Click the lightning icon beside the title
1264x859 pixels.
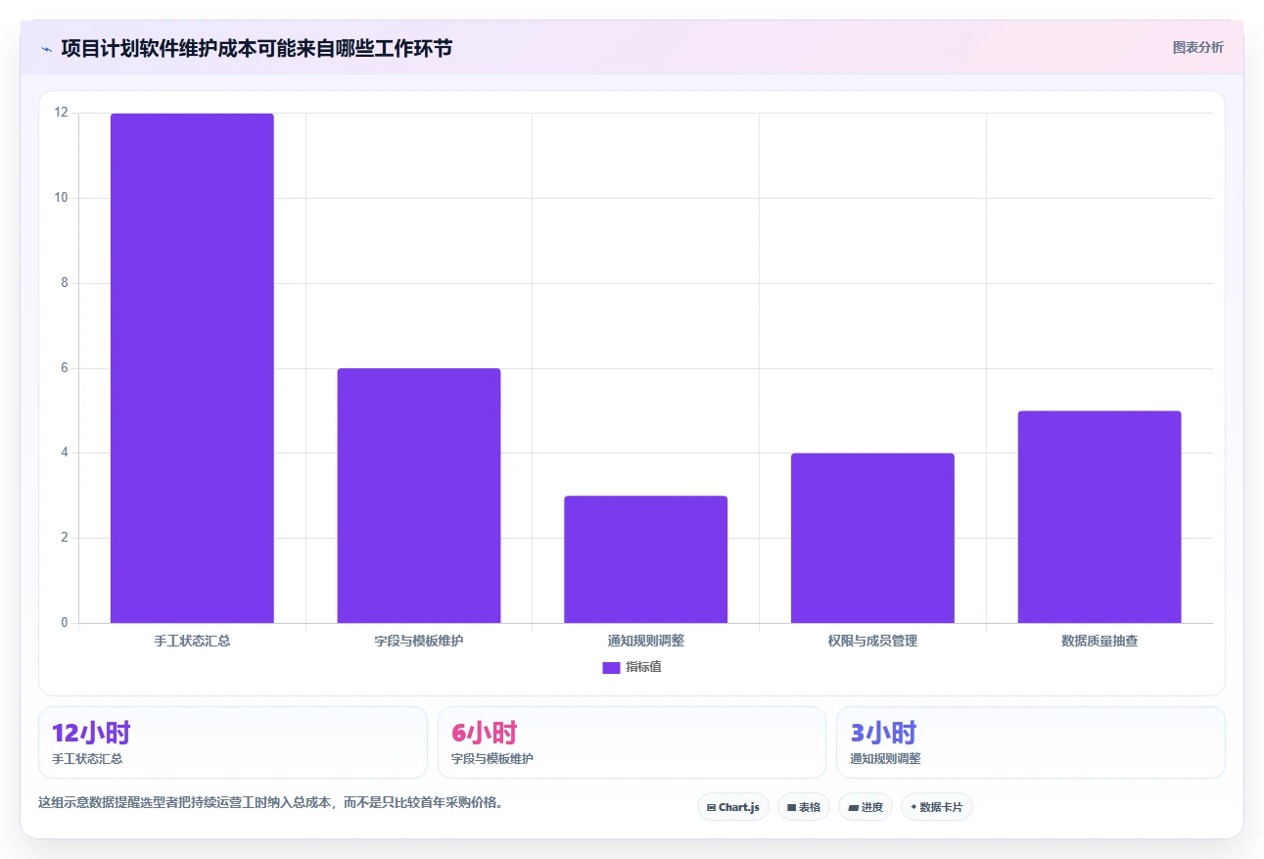click(x=46, y=49)
